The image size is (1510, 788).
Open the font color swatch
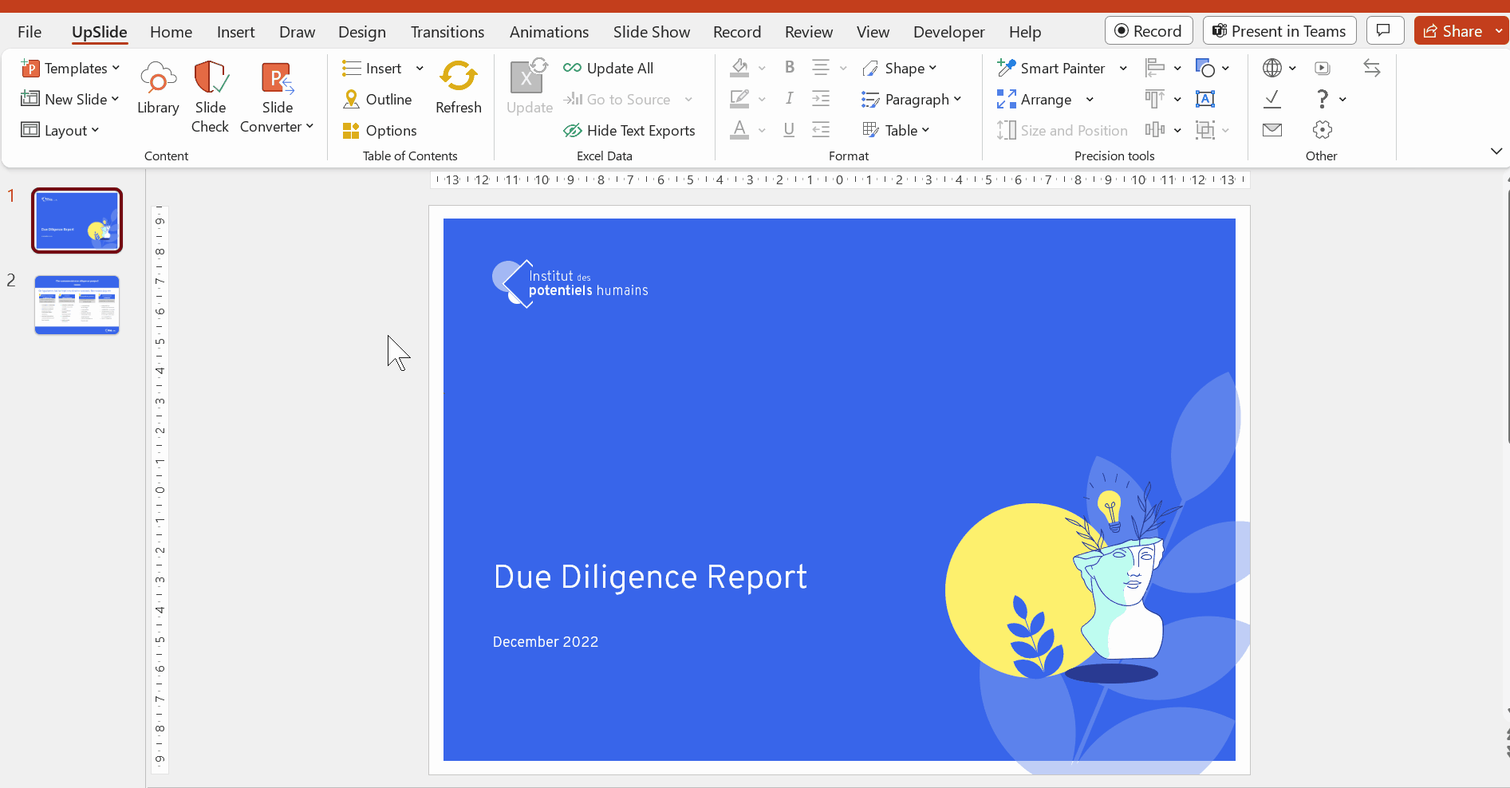740,129
